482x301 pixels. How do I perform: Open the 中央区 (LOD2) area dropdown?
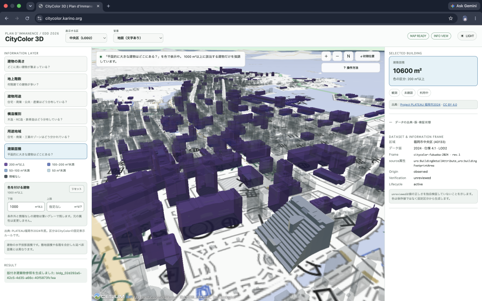tap(86, 38)
